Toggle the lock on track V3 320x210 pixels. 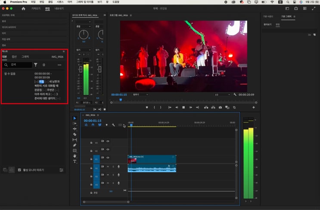point(91,142)
